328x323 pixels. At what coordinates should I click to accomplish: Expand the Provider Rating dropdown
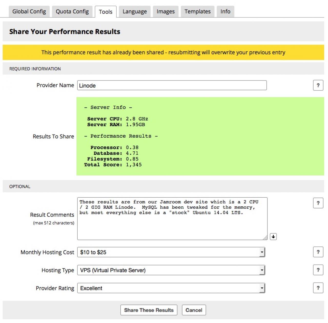tap(262, 288)
